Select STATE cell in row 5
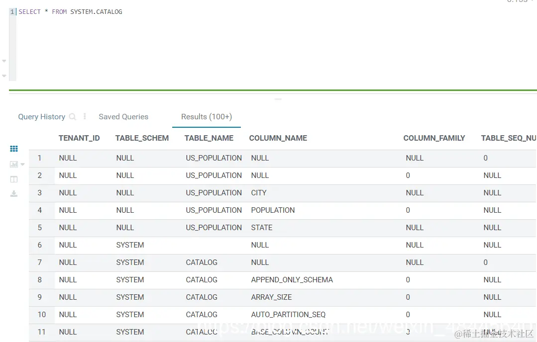Image resolution: width=537 pixels, height=342 pixels. [x=262, y=228]
